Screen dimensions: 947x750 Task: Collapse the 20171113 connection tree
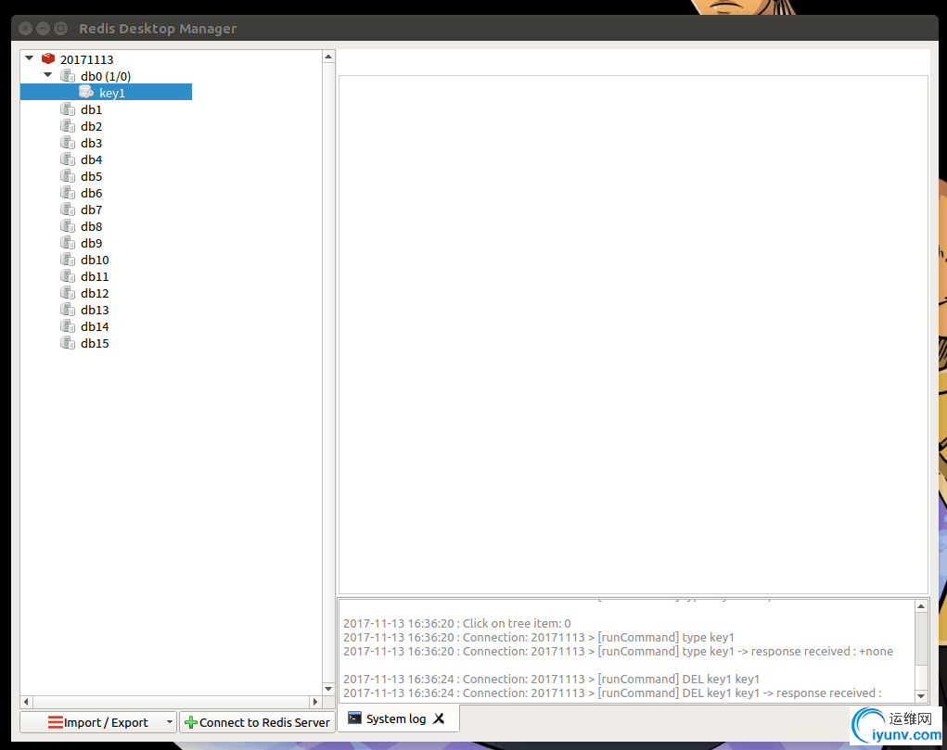coord(29,58)
